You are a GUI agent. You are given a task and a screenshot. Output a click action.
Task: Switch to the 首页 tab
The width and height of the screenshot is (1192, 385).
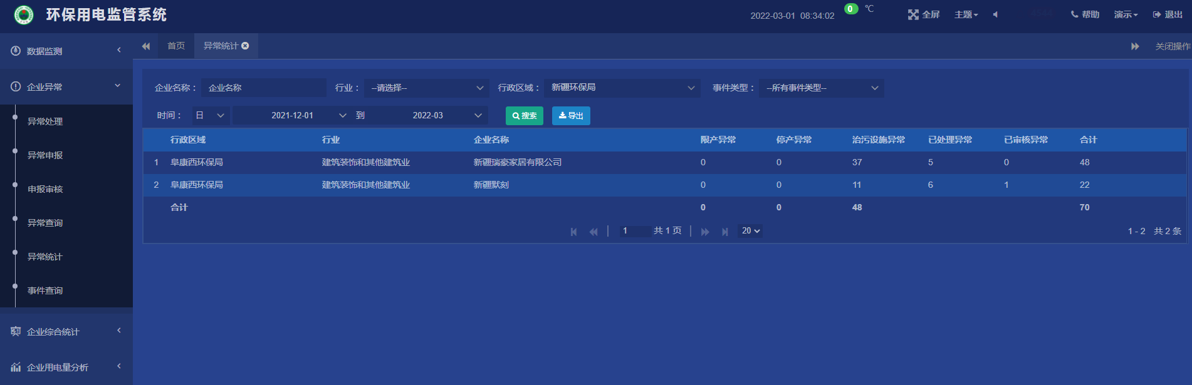(176, 46)
